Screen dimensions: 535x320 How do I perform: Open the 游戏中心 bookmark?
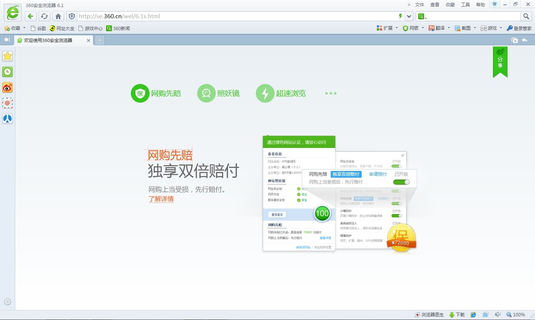tap(90, 28)
